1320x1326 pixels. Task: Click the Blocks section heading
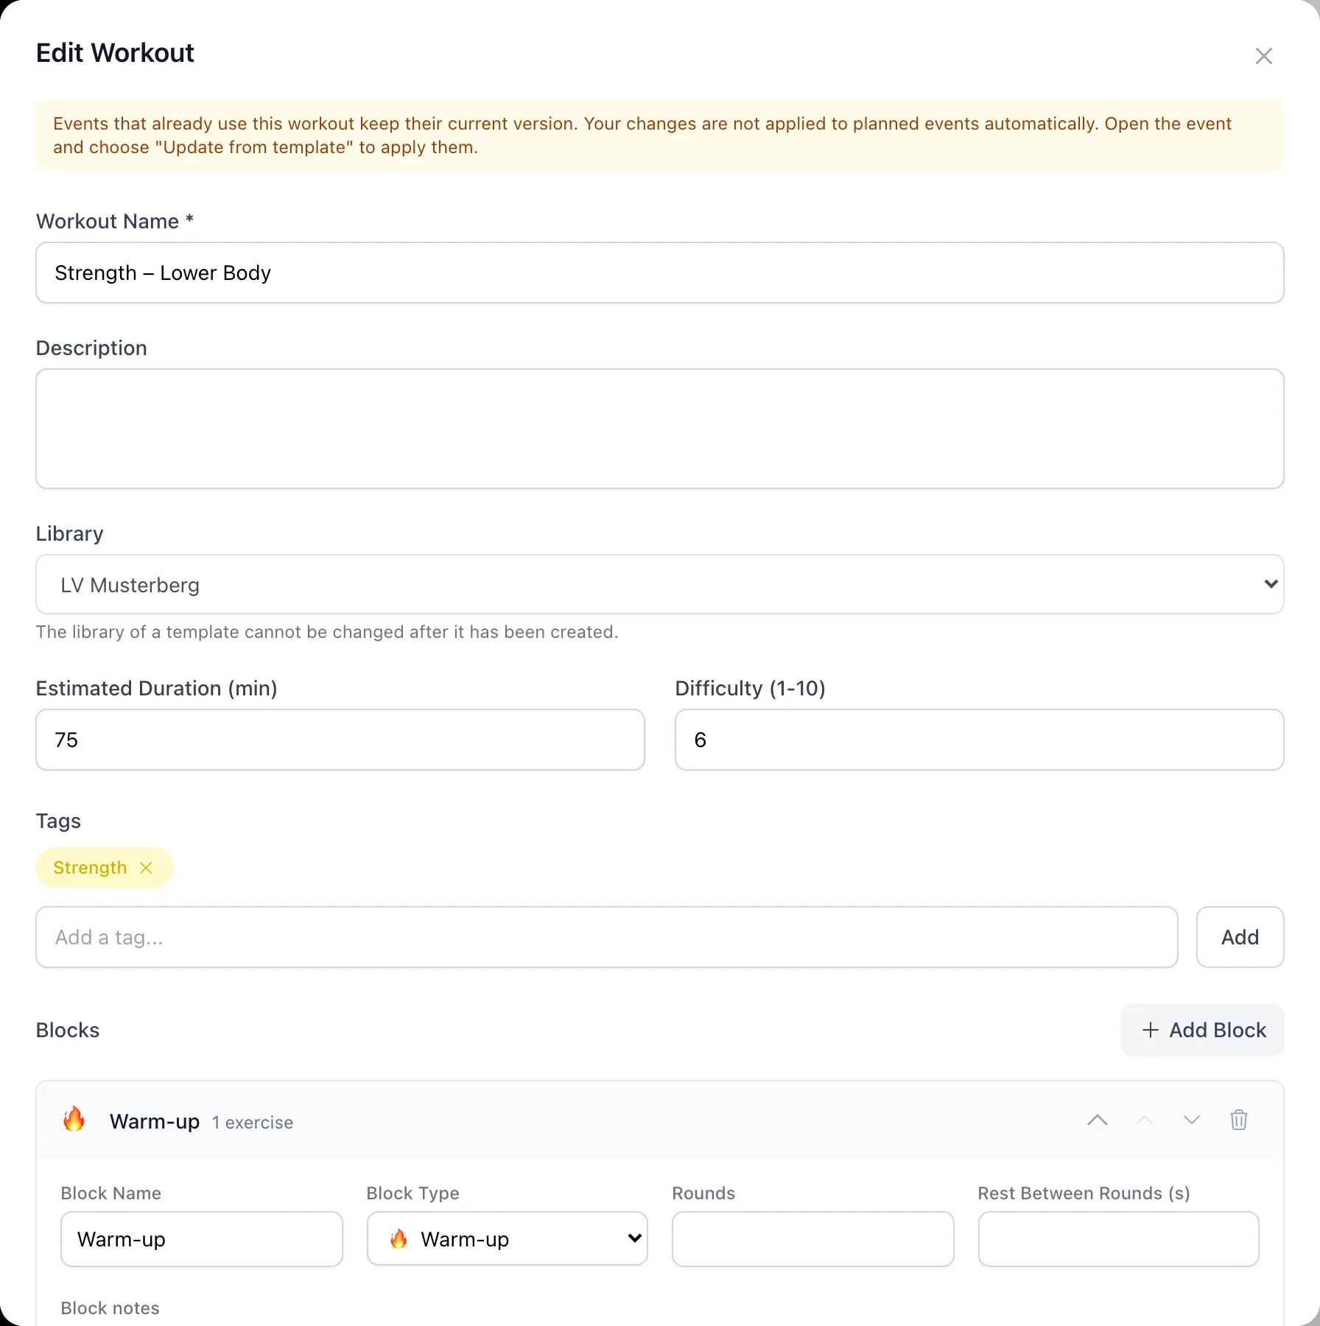click(x=68, y=1030)
